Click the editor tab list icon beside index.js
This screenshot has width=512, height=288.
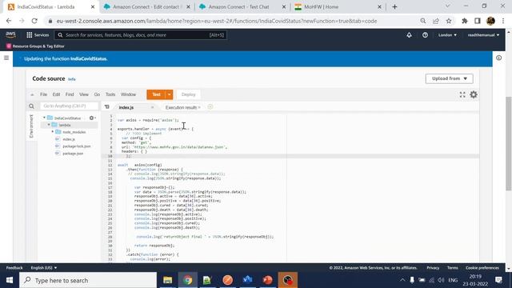tap(106, 106)
